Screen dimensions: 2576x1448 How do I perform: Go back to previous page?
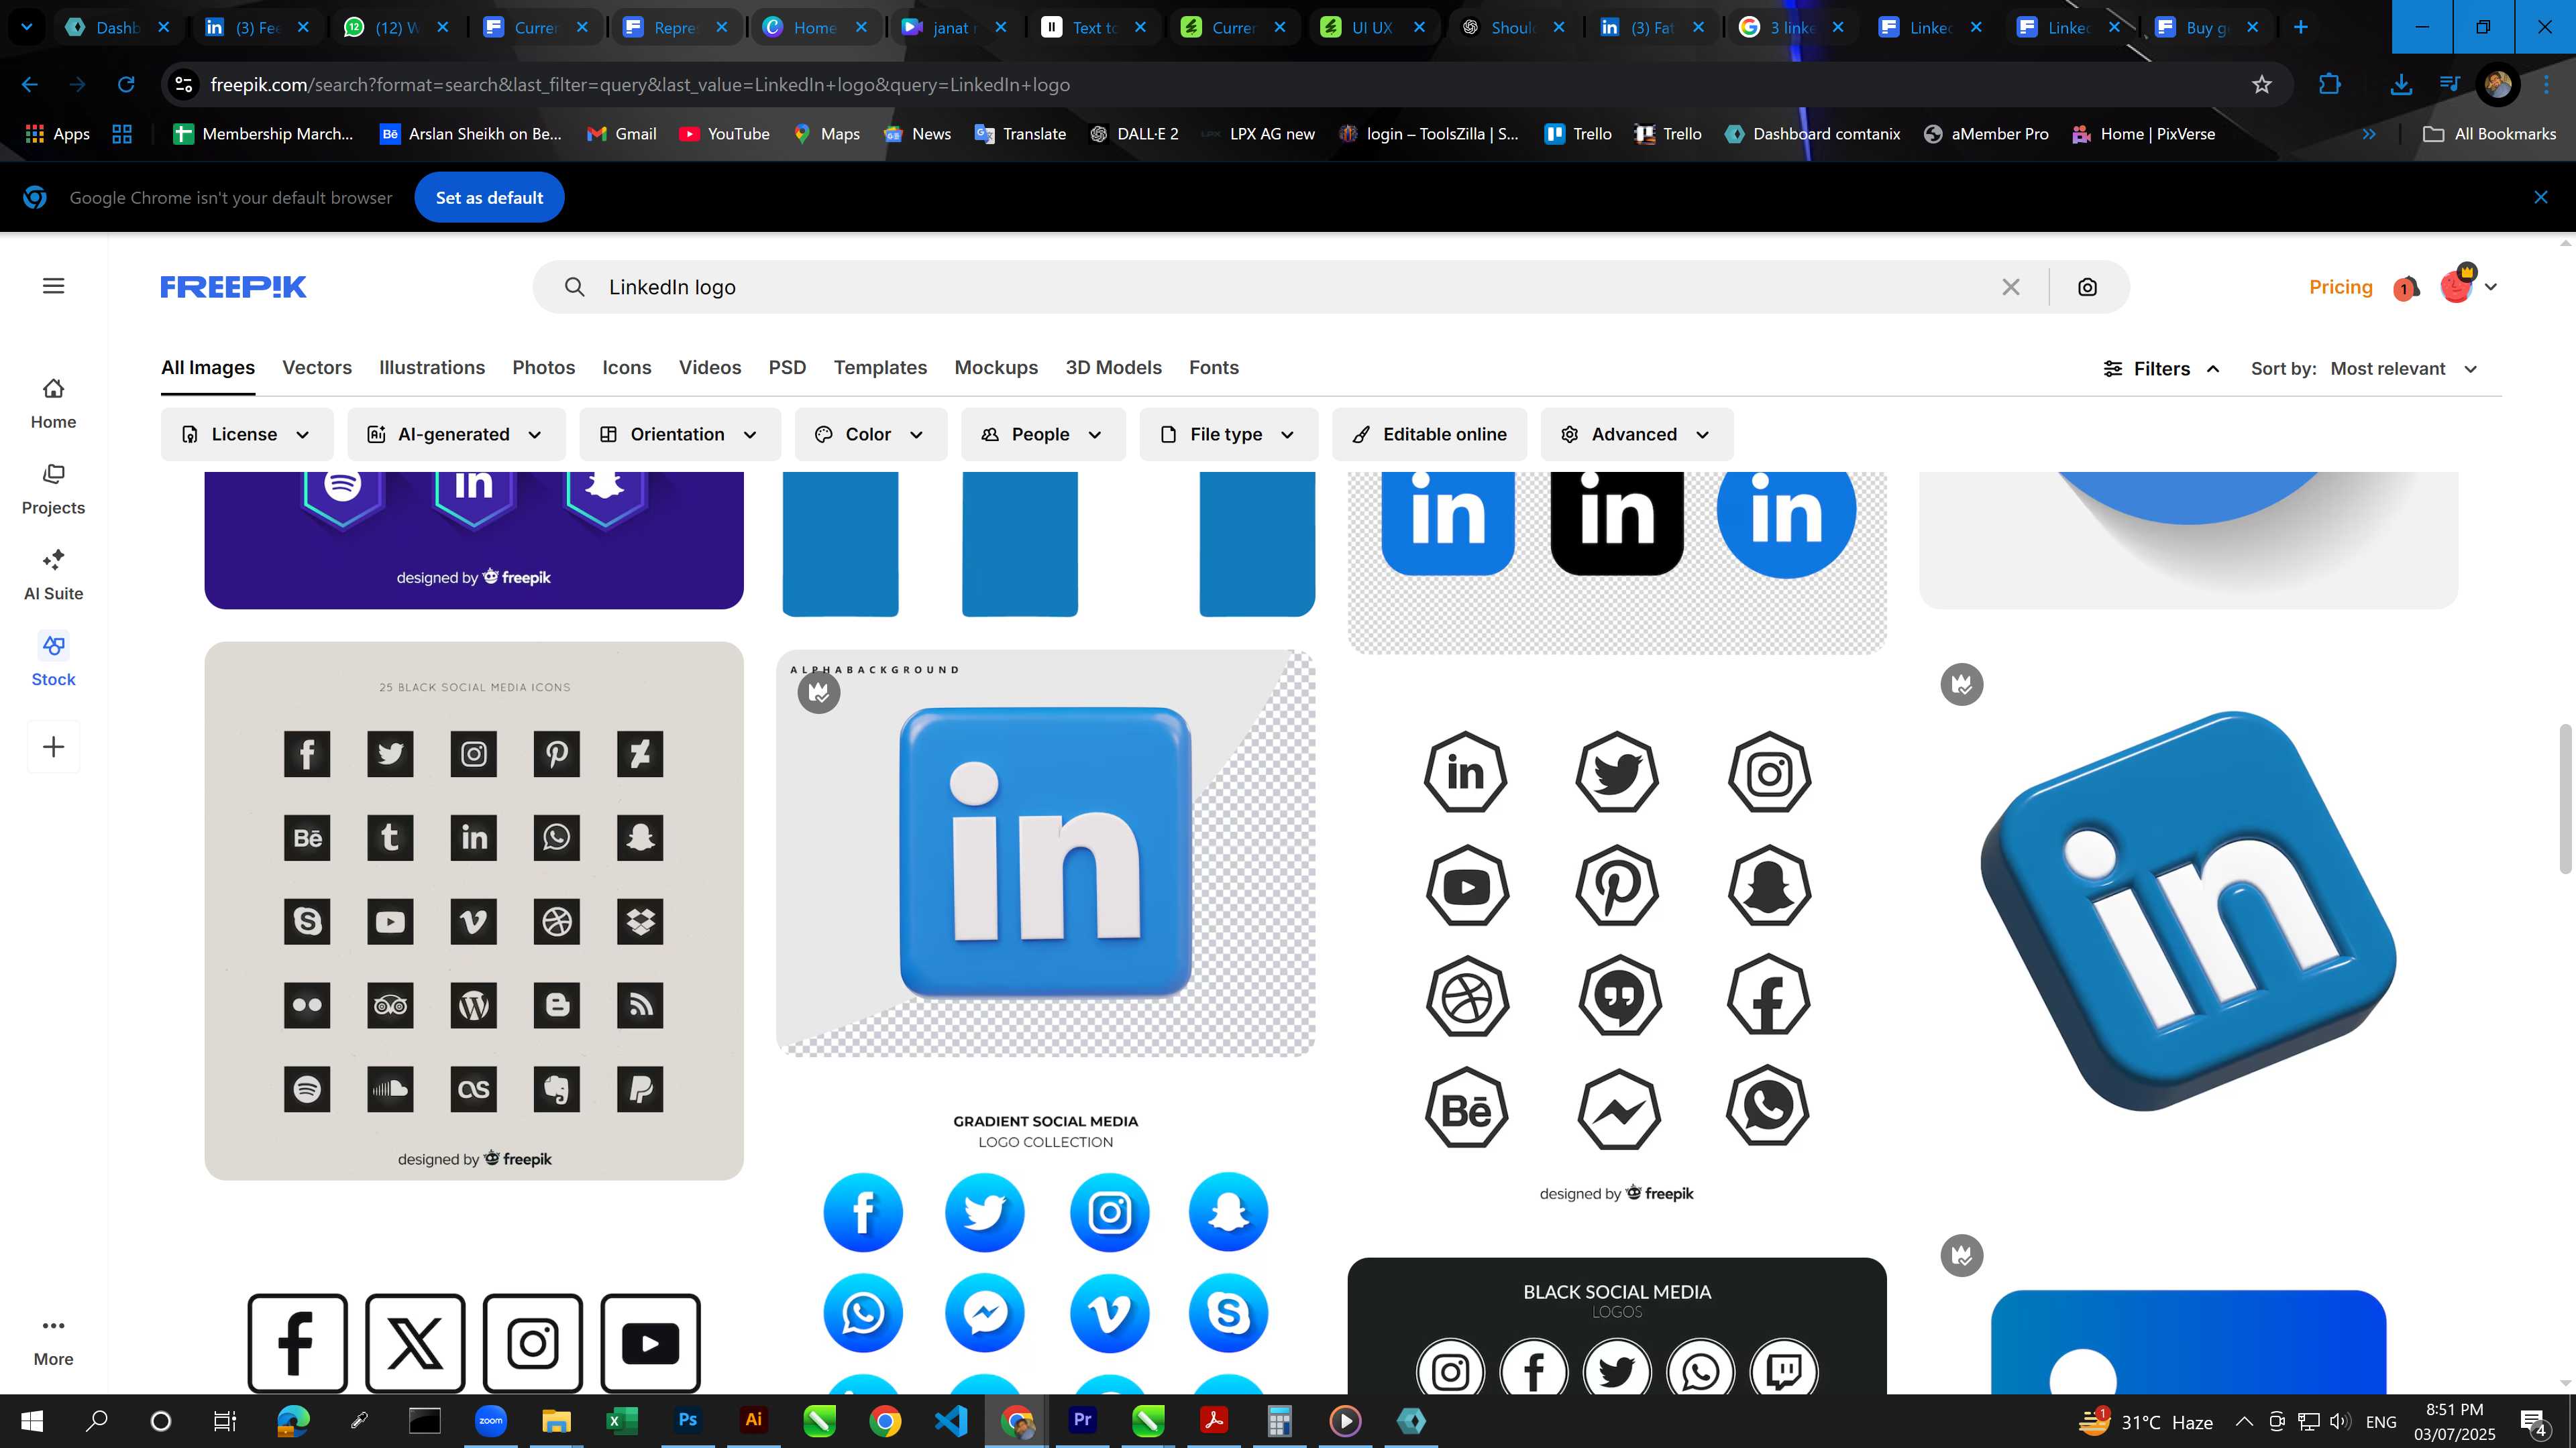[30, 85]
